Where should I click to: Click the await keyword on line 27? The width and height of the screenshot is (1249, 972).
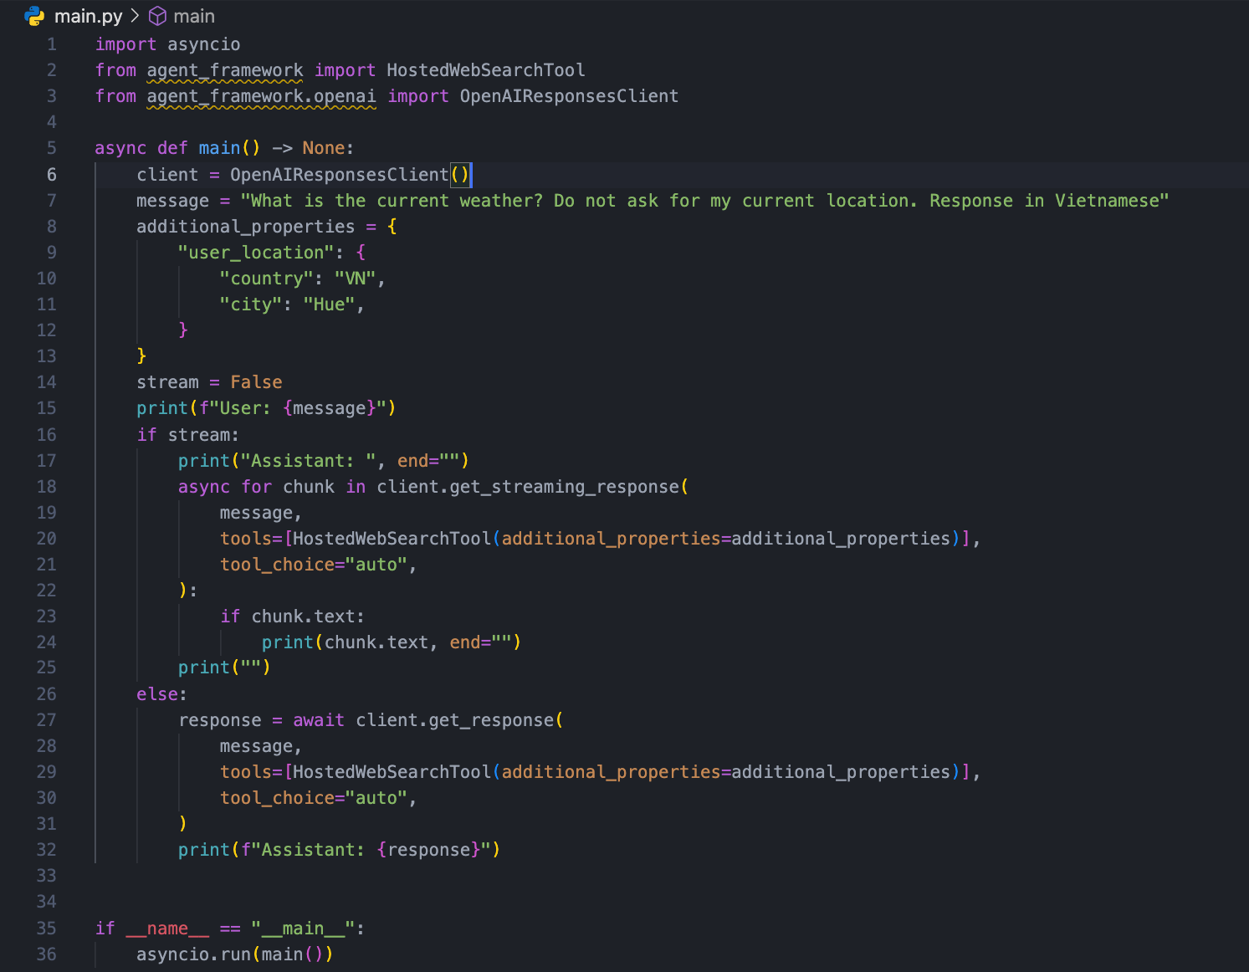(x=318, y=720)
